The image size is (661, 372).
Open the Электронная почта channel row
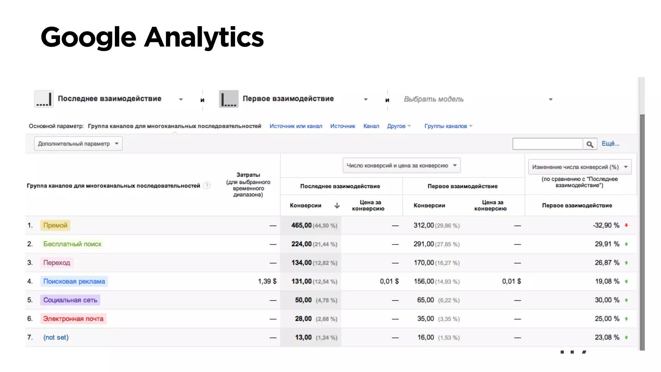(x=73, y=319)
